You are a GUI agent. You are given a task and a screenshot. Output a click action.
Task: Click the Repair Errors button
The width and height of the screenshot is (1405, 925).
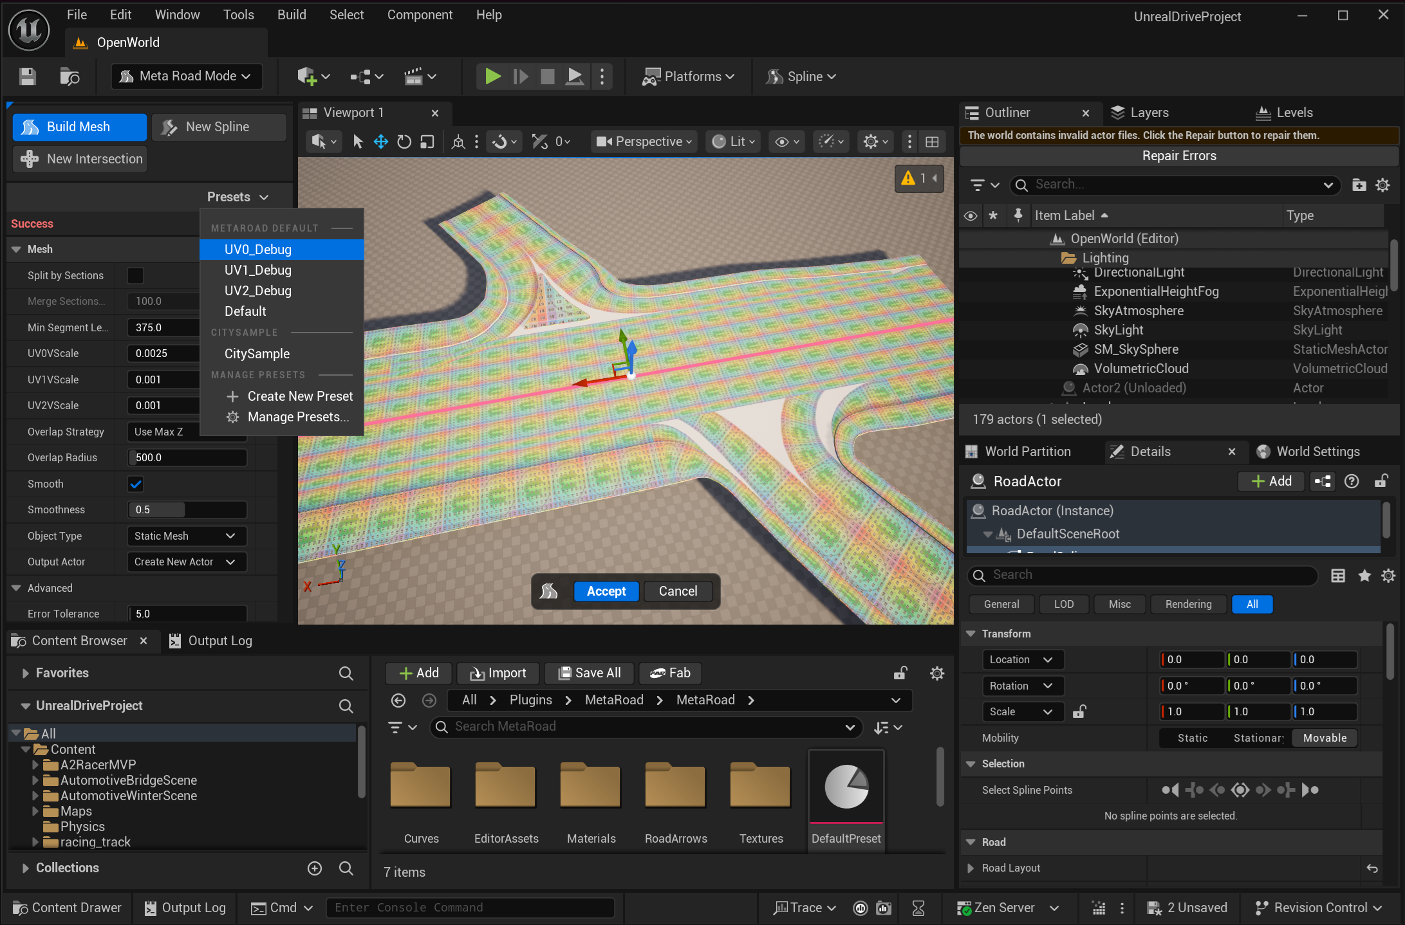tap(1179, 156)
